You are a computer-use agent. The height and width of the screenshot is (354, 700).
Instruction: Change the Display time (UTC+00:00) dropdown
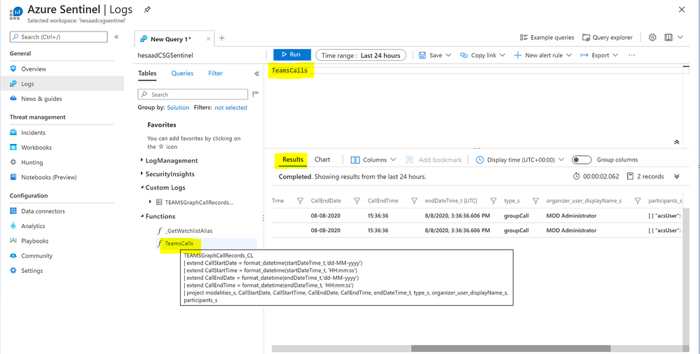[520, 160]
